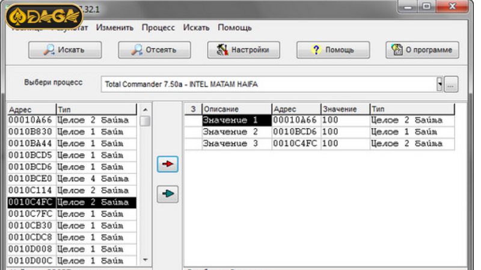The image size is (481, 270).
Task: Click the teal arrow transfer button
Action: click(168, 194)
